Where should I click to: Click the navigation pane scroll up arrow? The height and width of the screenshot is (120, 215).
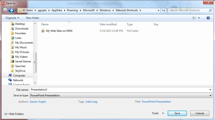[x=35, y=24]
